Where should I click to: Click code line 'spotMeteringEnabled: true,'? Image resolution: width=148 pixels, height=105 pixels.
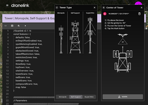(29, 44)
